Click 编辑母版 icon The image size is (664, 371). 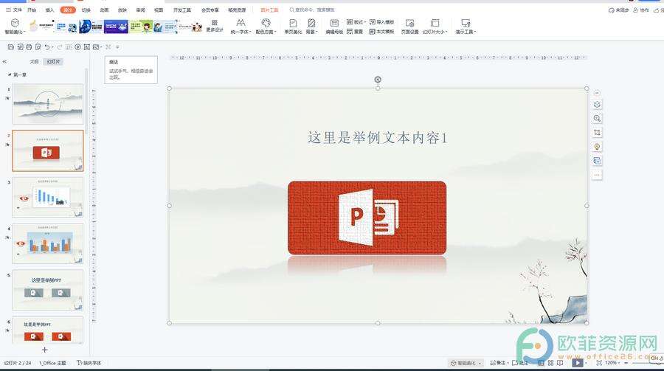pos(334,22)
